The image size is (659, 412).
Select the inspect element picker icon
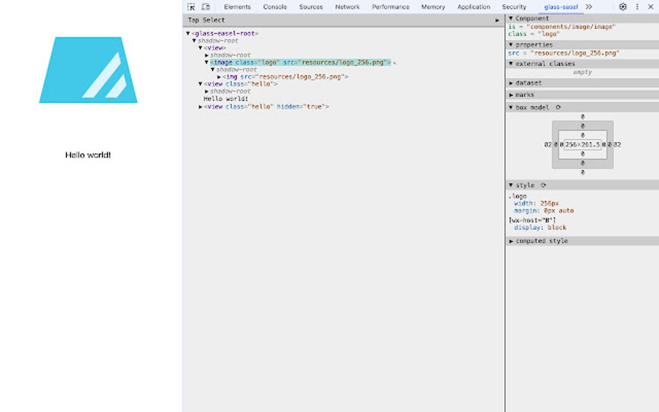[191, 6]
